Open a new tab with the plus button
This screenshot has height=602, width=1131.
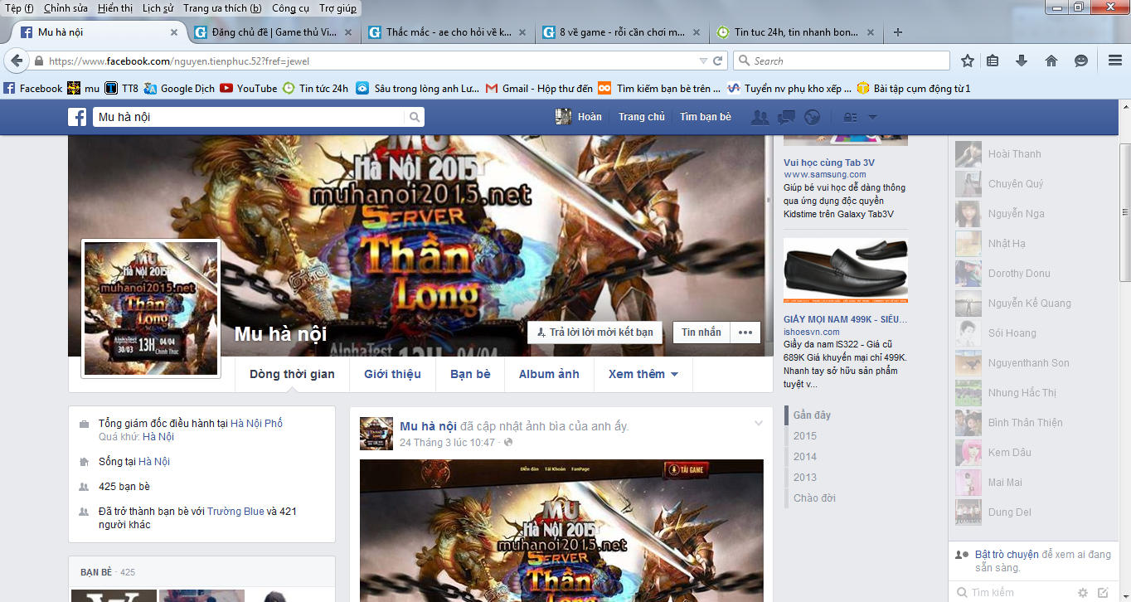coord(897,32)
